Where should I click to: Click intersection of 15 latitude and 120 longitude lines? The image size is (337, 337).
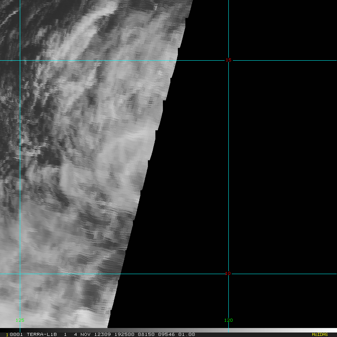point(228,60)
